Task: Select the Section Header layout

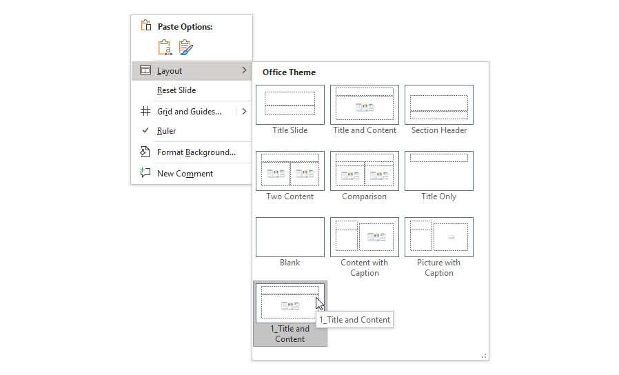Action: (x=439, y=105)
